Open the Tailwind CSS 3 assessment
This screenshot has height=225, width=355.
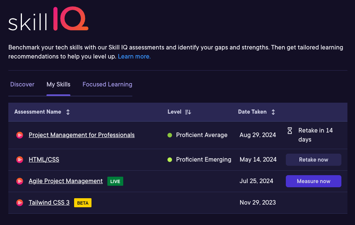click(49, 202)
